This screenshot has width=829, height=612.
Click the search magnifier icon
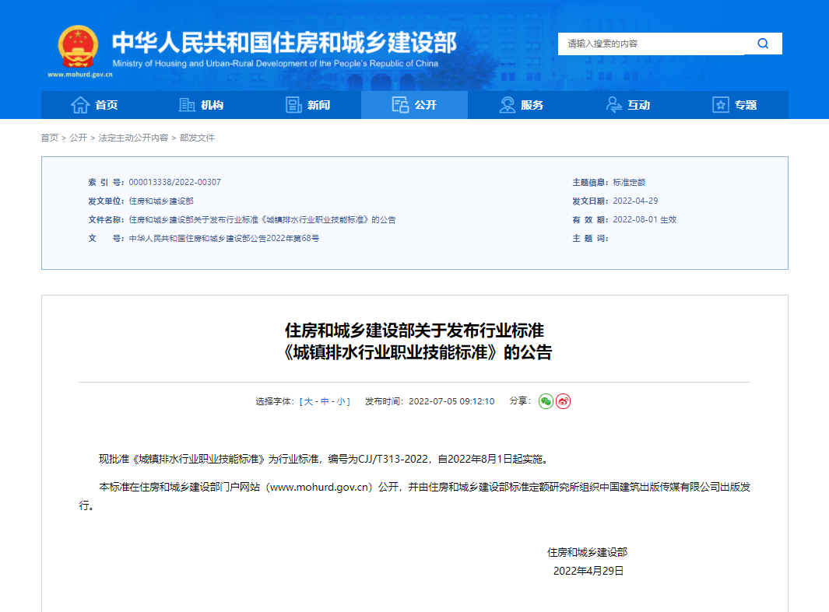(x=763, y=44)
